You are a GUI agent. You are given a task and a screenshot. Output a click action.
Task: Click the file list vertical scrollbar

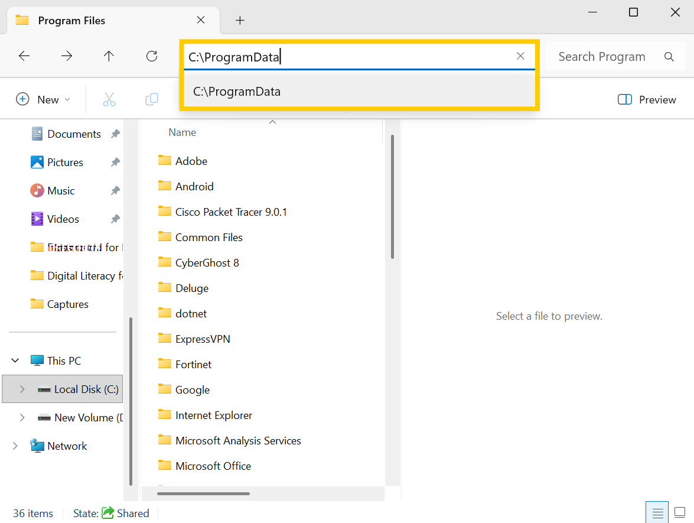point(392,197)
